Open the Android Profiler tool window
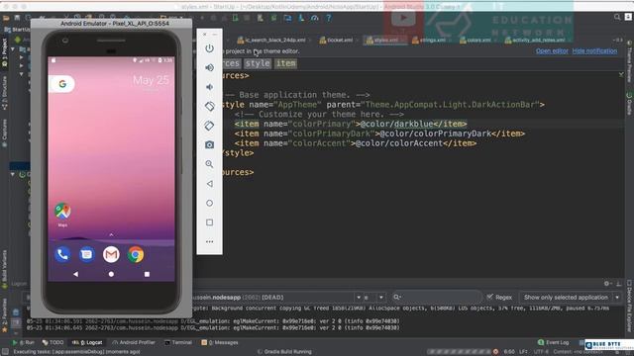The image size is (634, 356). [x=134, y=343]
